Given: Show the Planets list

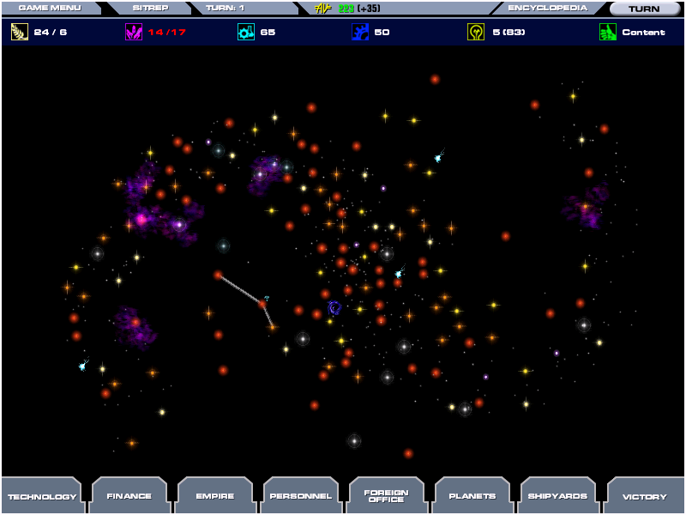Looking at the screenshot, I should tap(472, 496).
